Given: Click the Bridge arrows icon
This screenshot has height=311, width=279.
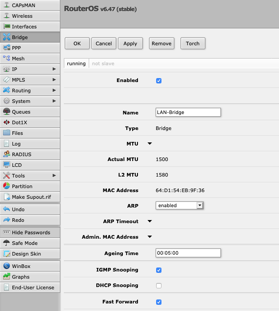Looking at the screenshot, I should (x=7, y=37).
